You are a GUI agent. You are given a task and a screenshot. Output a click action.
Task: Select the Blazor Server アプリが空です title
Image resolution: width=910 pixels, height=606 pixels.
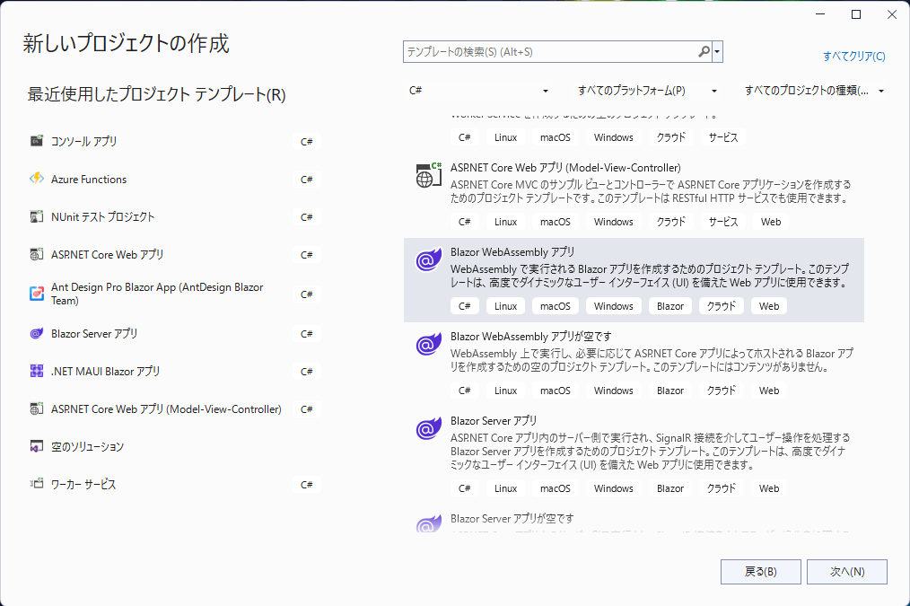point(512,519)
